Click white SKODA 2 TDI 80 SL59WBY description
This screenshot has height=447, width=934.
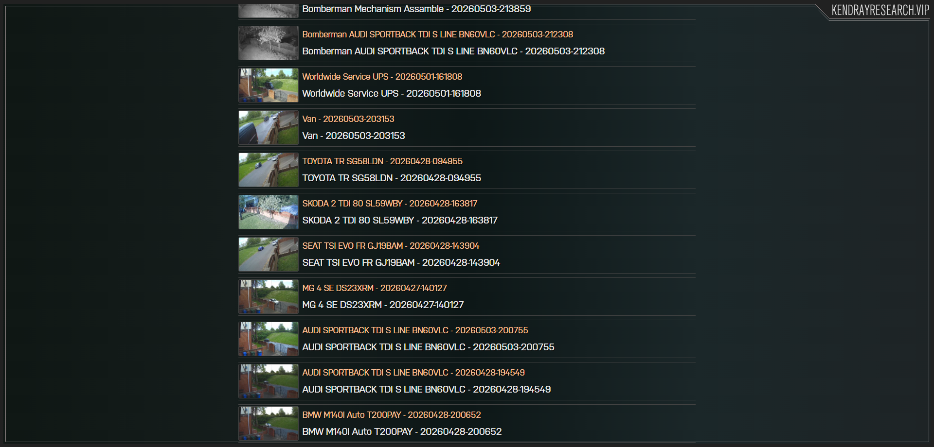point(400,220)
